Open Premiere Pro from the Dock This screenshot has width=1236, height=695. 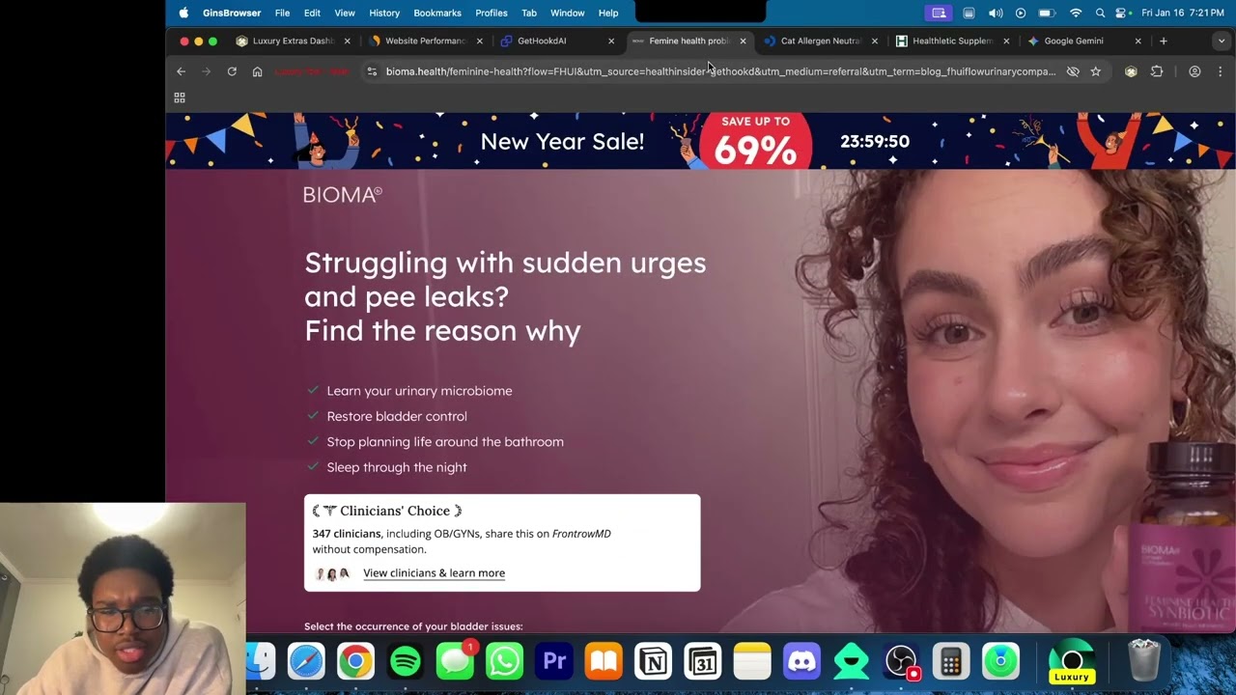click(x=554, y=662)
